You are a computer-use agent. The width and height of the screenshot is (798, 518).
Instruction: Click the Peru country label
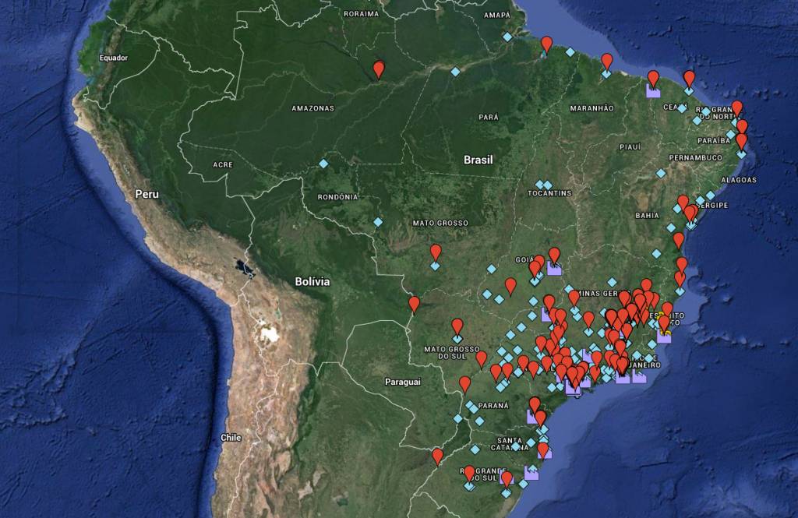147,193
